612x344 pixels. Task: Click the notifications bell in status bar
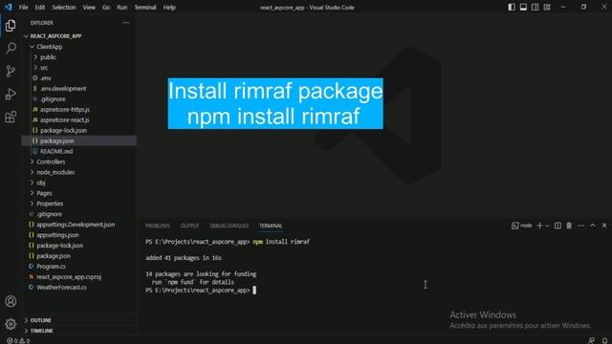[604, 340]
